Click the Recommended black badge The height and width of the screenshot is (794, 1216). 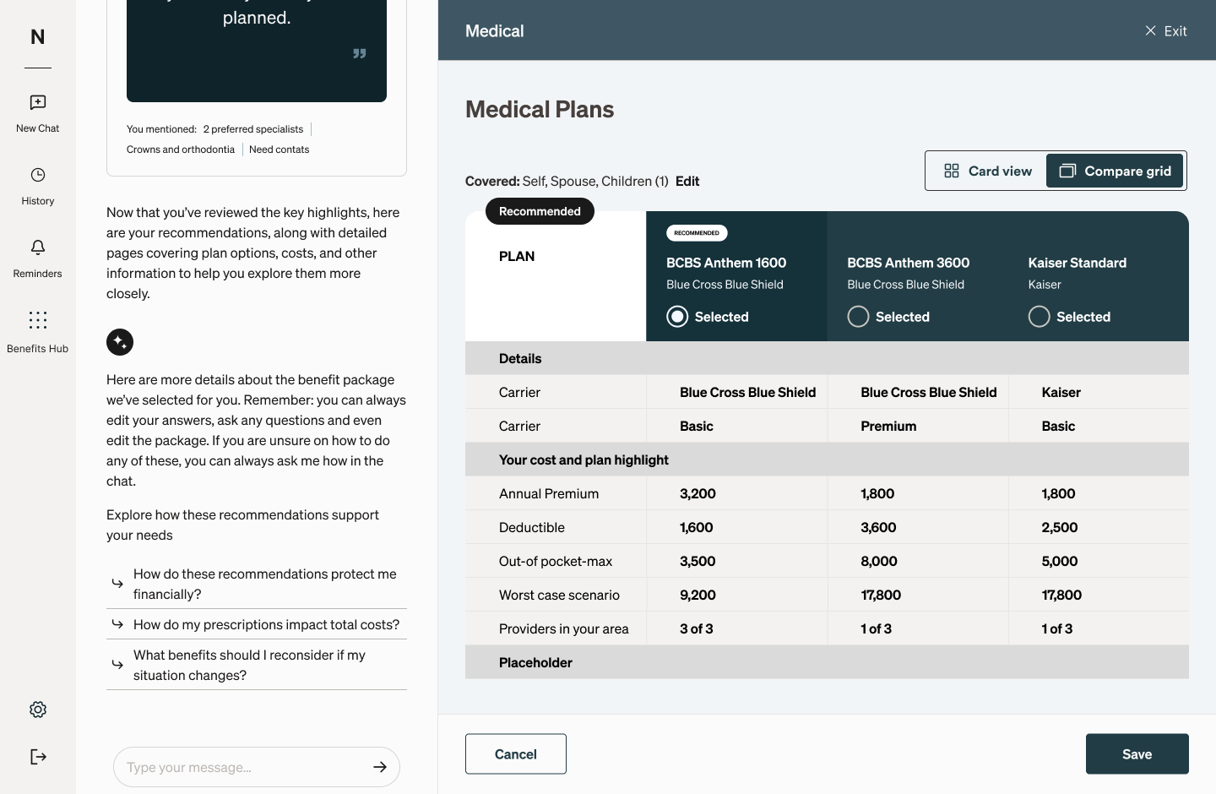(x=540, y=211)
